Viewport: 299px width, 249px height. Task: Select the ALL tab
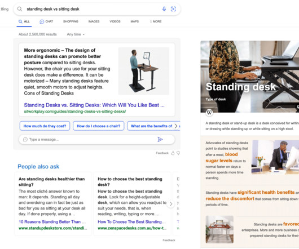24,21
